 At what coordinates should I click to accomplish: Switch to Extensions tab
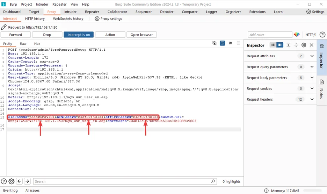coord(257,12)
